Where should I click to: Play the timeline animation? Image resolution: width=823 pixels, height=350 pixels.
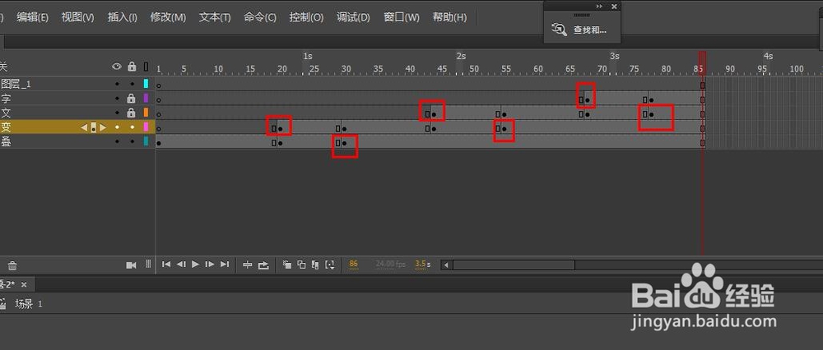pyautogui.click(x=195, y=265)
